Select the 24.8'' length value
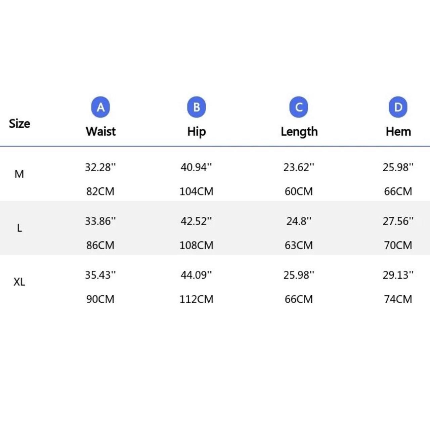This screenshot has height=430, width=430. 299,221
